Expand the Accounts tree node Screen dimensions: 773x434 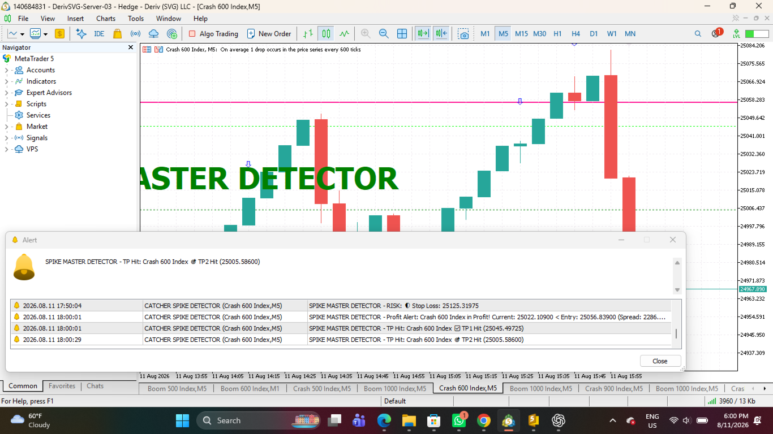point(7,70)
